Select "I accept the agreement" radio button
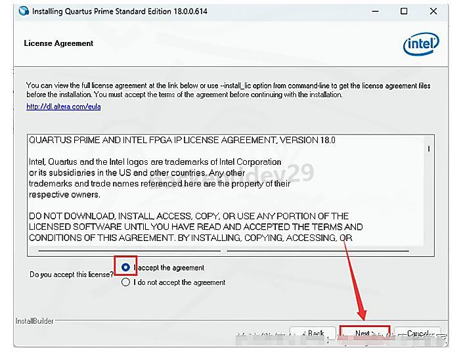 pyautogui.click(x=126, y=268)
